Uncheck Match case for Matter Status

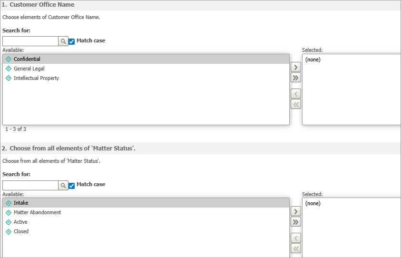tap(72, 186)
